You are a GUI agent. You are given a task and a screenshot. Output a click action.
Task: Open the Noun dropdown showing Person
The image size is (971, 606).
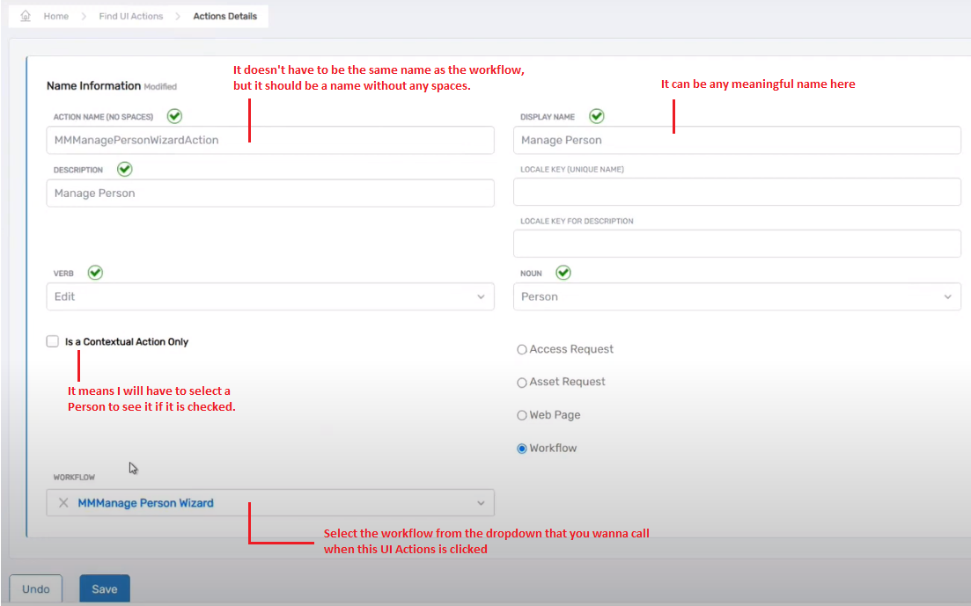[x=737, y=296]
